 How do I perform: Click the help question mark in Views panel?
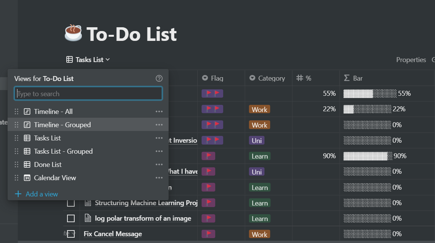tap(159, 78)
